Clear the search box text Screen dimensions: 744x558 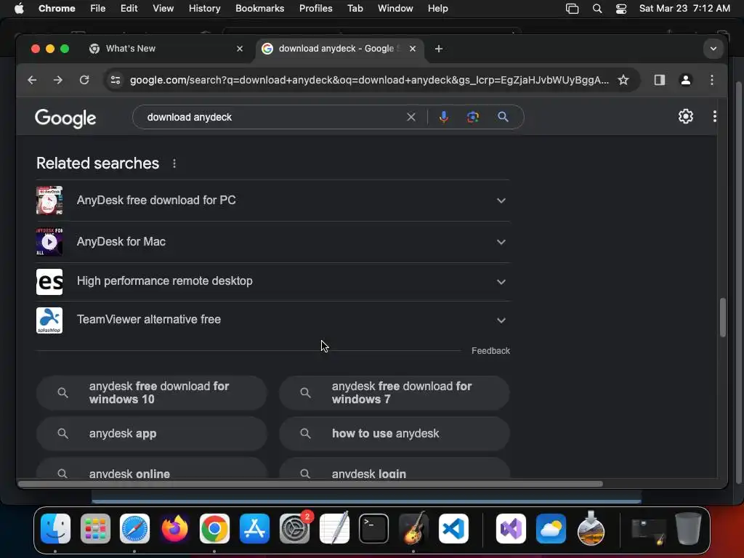tap(411, 117)
